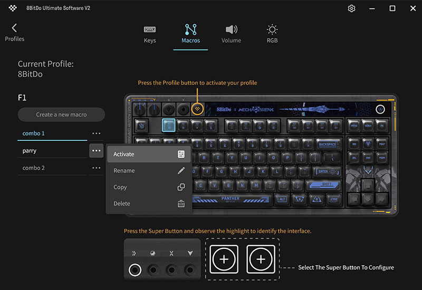Click the down arrow key on keyboard
The height and width of the screenshot is (290, 422).
tap(368, 199)
